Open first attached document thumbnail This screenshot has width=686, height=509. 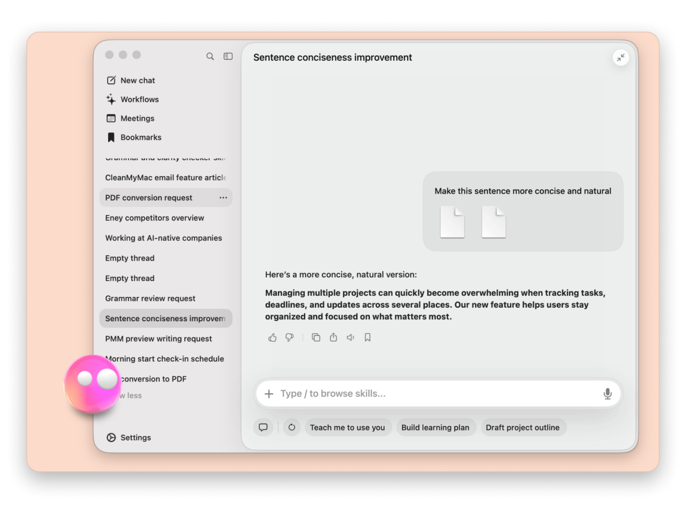[452, 222]
